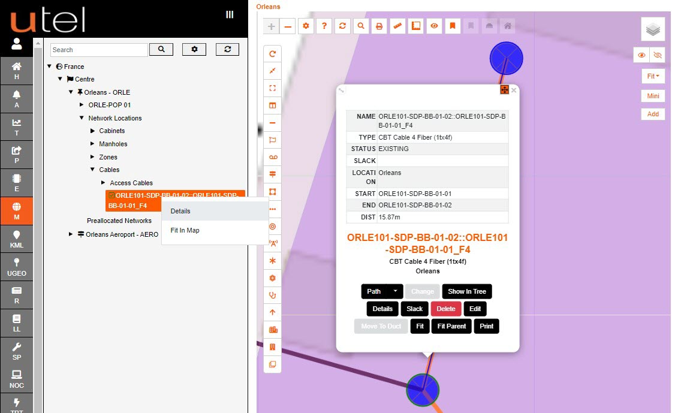Select the dashed square extent tool

[273, 88]
